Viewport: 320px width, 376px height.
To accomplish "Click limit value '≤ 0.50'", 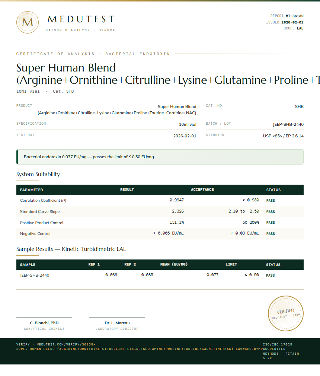I will click(x=252, y=275).
